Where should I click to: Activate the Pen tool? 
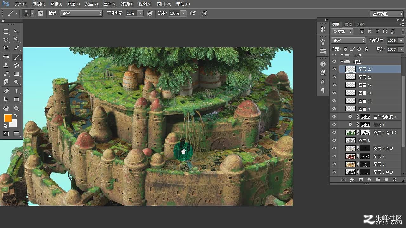coord(6,91)
